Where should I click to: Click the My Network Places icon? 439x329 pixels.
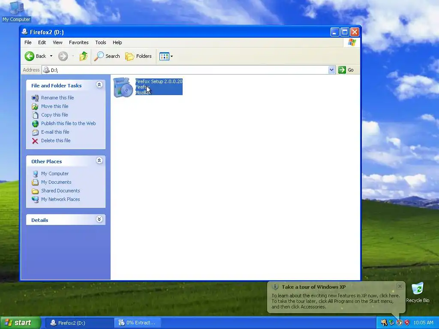(x=35, y=200)
